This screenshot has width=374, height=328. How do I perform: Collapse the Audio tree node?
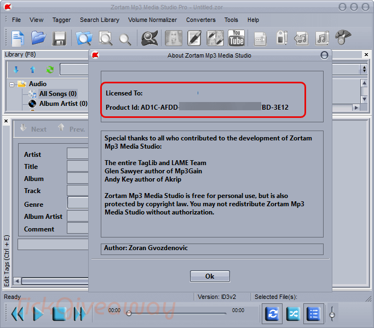click(11, 84)
